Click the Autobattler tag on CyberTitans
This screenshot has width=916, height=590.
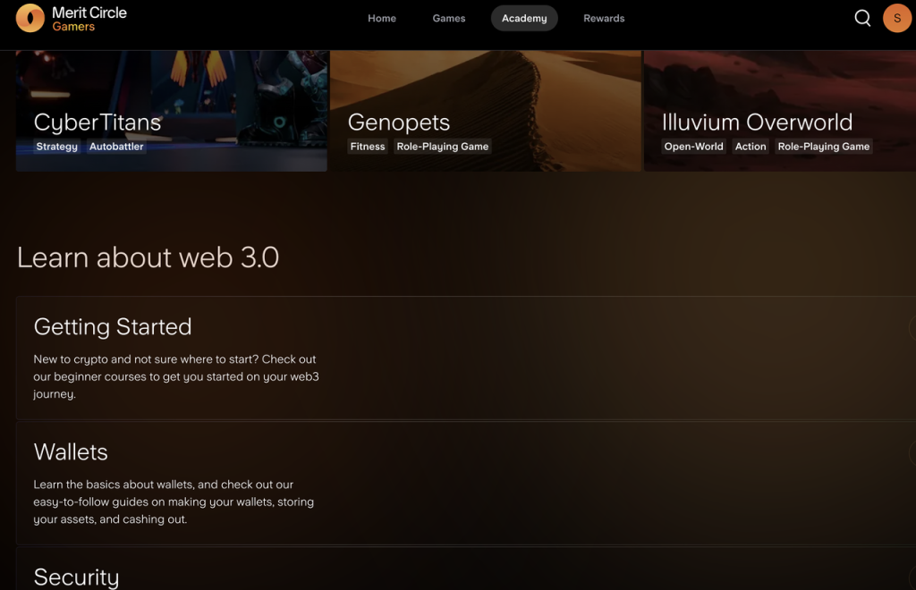[116, 147]
